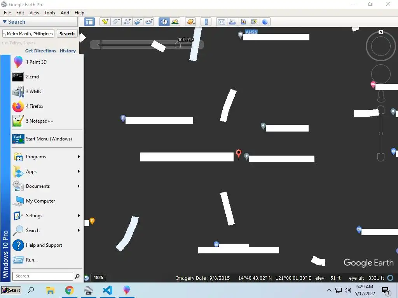Launch Firefox from start menu
398x298 pixels.
point(47,106)
